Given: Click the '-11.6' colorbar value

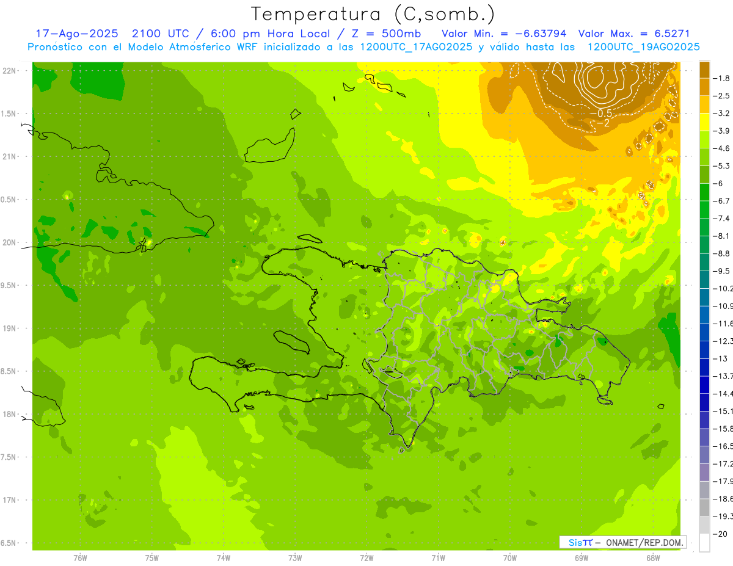Looking at the screenshot, I should [724, 324].
